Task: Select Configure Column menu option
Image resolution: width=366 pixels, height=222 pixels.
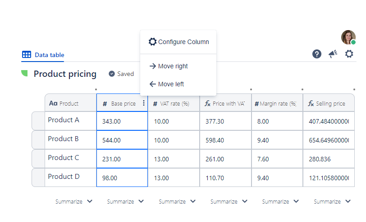Action: (178, 42)
